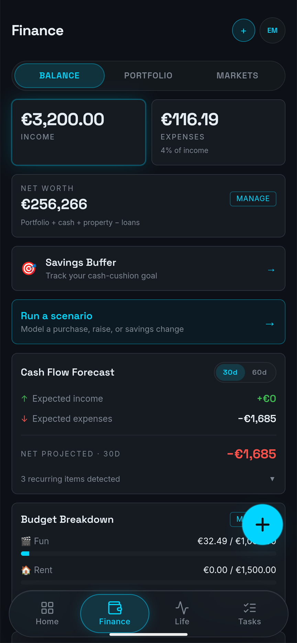The height and width of the screenshot is (643, 297).
Task: Switch to the Portfolio tab
Action: point(148,76)
